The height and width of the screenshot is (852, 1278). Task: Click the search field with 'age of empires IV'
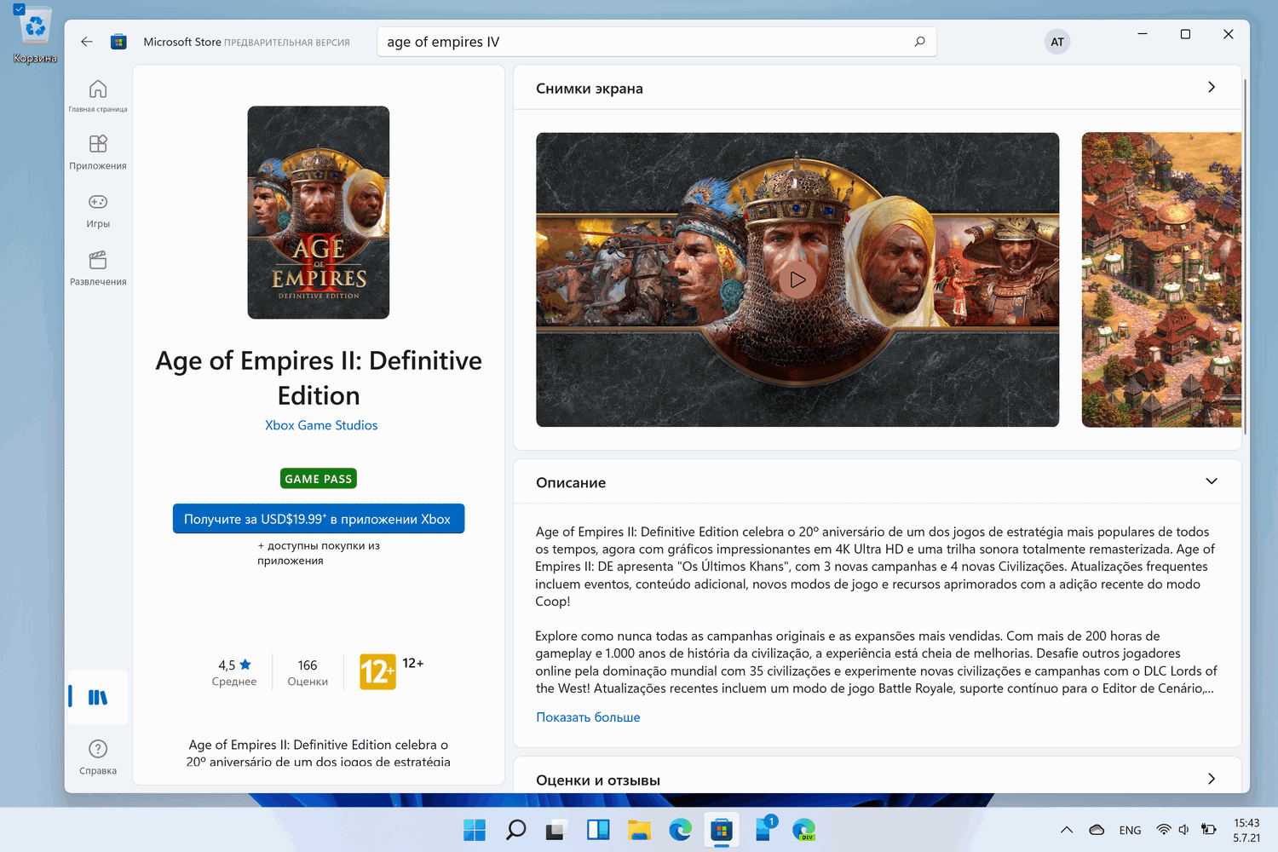click(x=656, y=42)
